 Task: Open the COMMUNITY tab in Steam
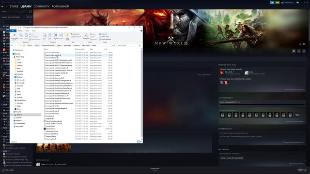click(42, 6)
